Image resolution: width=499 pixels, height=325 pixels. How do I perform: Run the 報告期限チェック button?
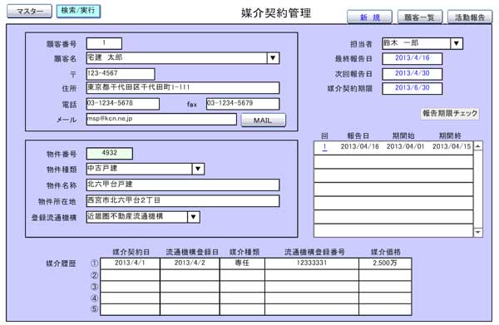tap(450, 114)
